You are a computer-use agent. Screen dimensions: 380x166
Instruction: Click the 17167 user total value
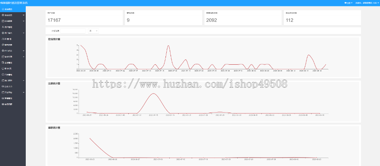tap(54, 20)
